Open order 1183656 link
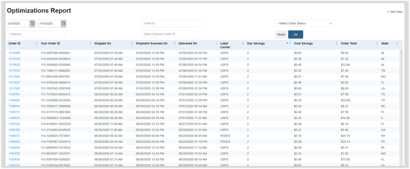Screen dimensions: 410x169 [x=14, y=159]
